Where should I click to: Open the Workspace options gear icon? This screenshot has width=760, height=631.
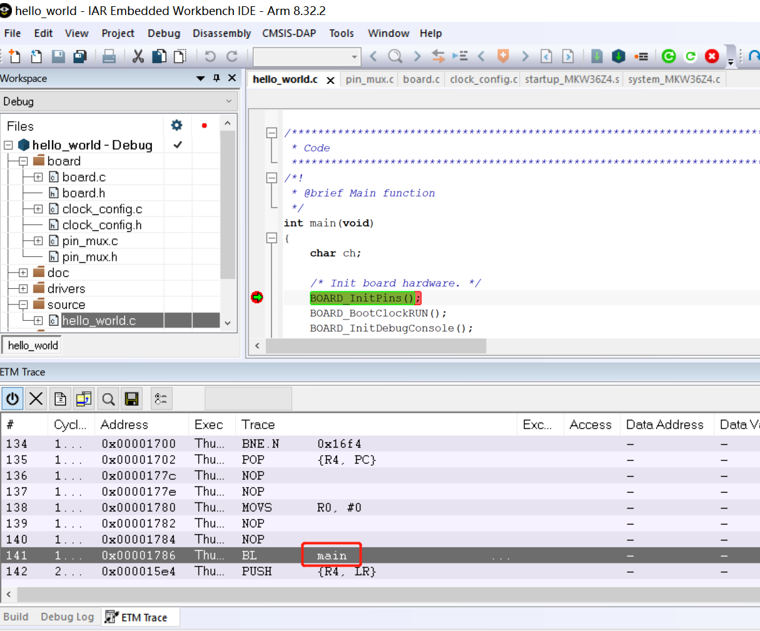pyautogui.click(x=176, y=125)
